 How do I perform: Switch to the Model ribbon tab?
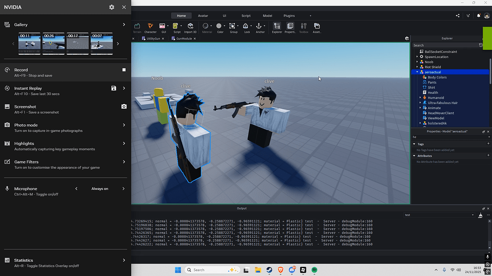tap(268, 15)
